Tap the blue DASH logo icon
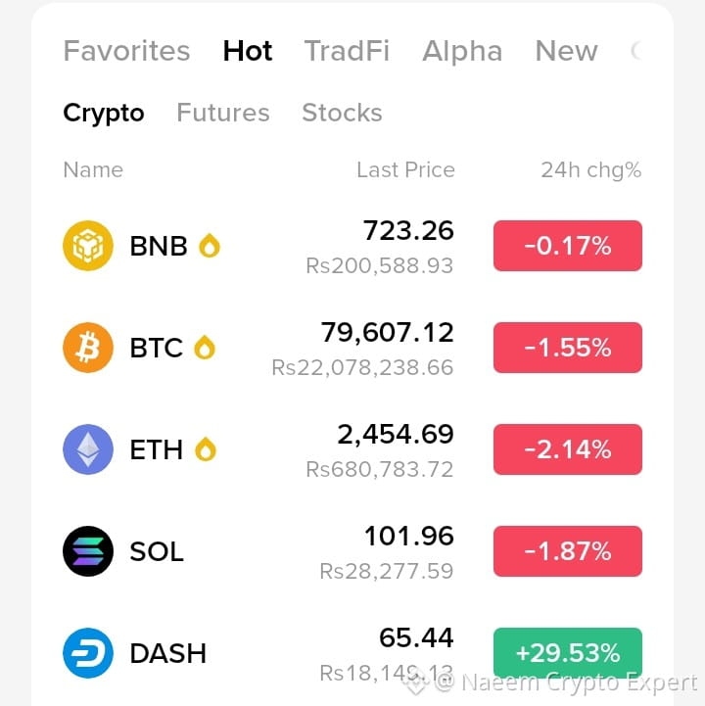This screenshot has height=706, width=705. pyautogui.click(x=88, y=652)
